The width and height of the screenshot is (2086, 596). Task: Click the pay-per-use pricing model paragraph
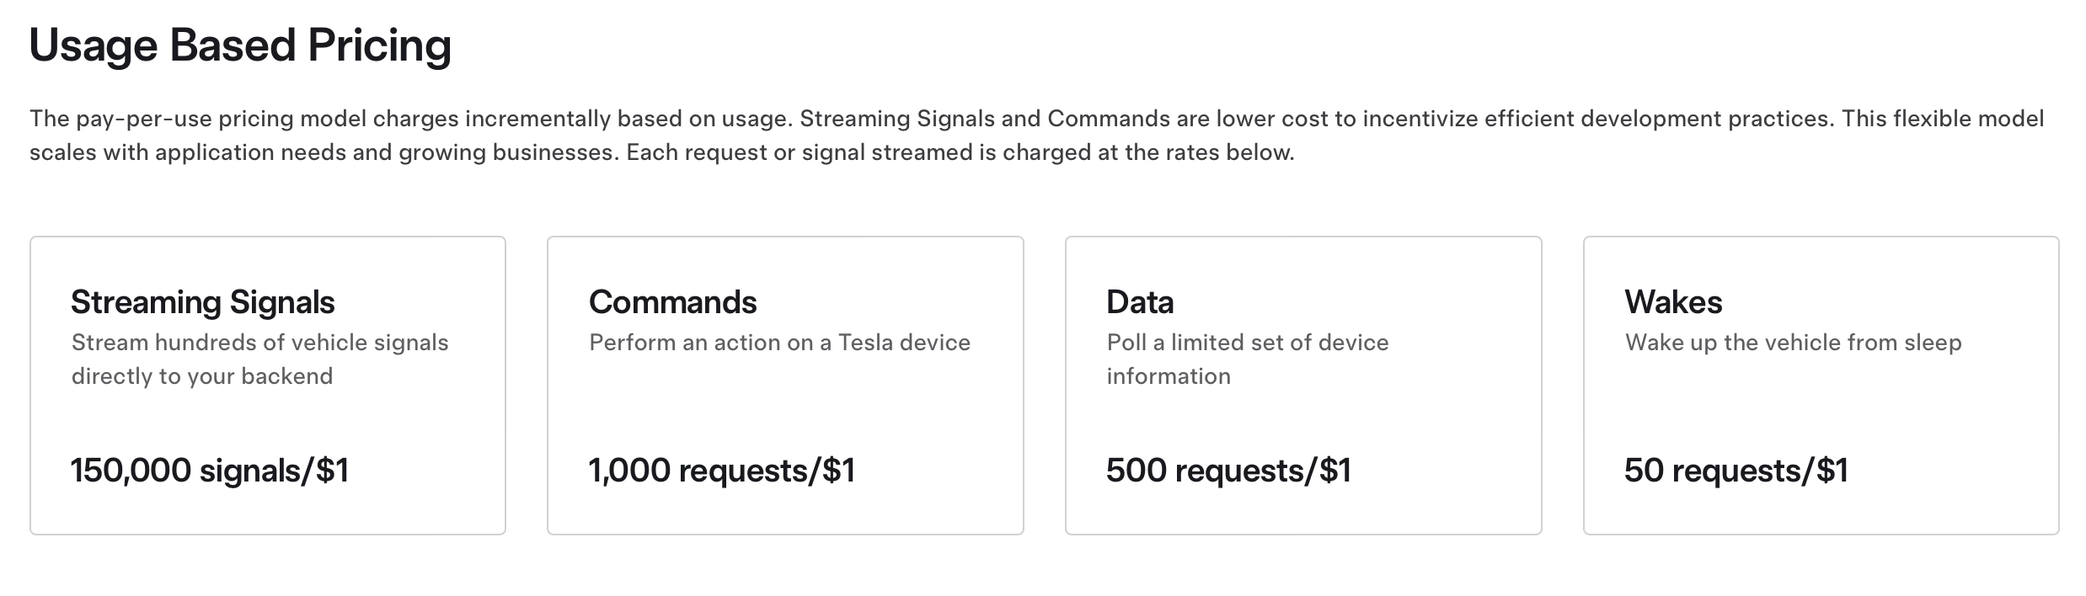[x=1037, y=136]
